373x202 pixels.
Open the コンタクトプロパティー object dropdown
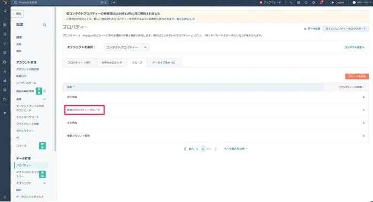click(x=126, y=47)
